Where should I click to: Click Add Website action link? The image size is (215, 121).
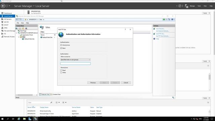160,29
